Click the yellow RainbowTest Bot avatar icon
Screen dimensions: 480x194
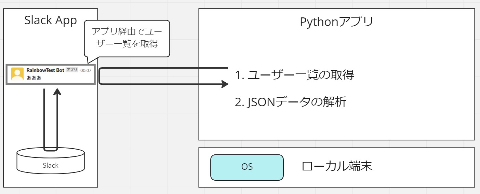point(17,73)
